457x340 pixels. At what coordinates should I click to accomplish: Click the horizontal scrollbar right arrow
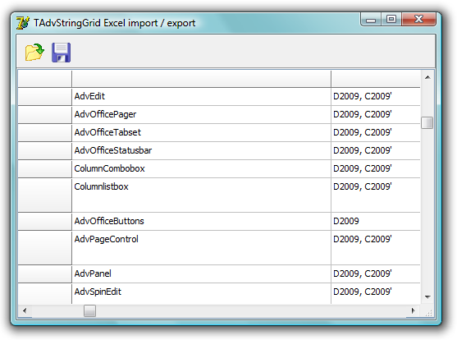(x=413, y=310)
